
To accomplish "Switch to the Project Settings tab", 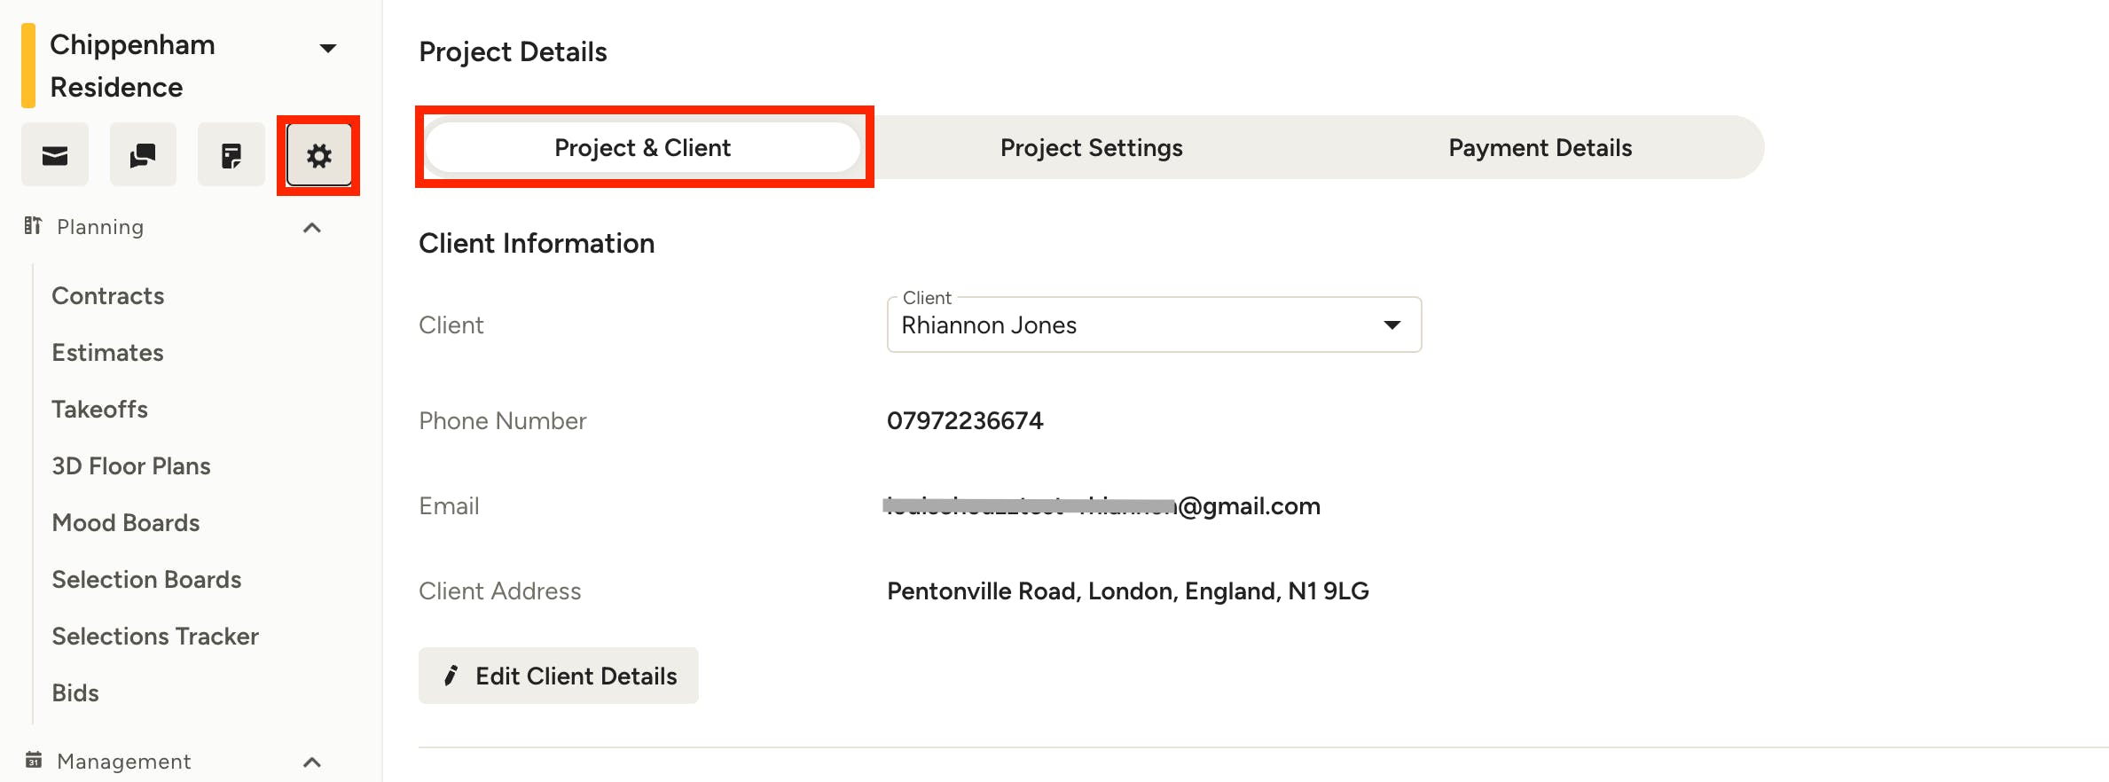I will tap(1091, 147).
